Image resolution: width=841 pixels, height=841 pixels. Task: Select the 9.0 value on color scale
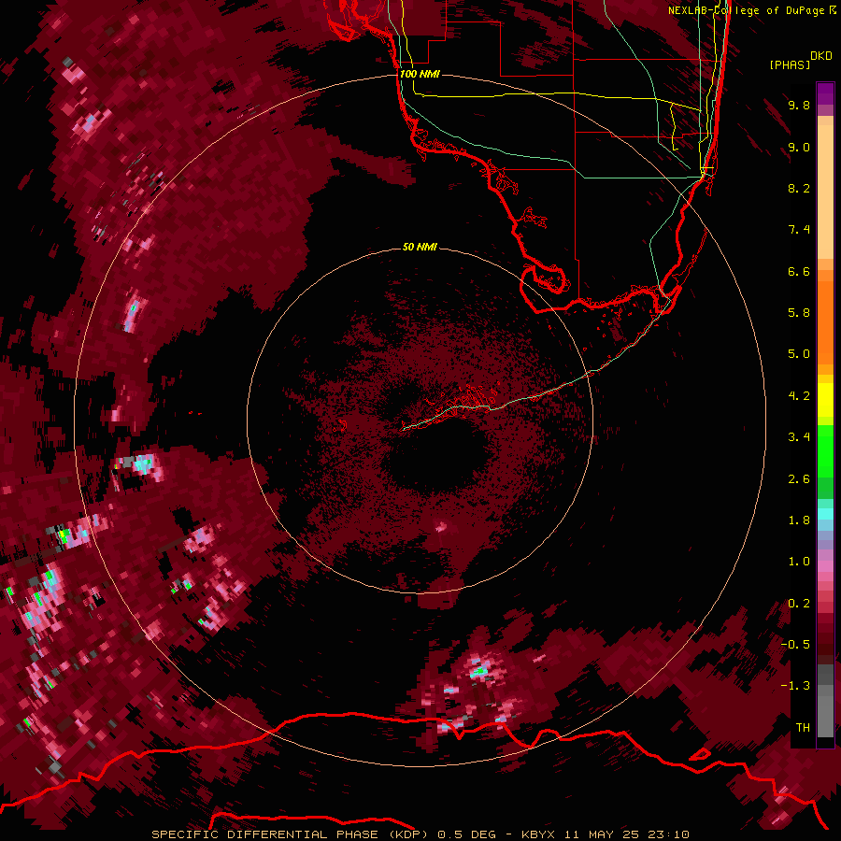tap(799, 147)
